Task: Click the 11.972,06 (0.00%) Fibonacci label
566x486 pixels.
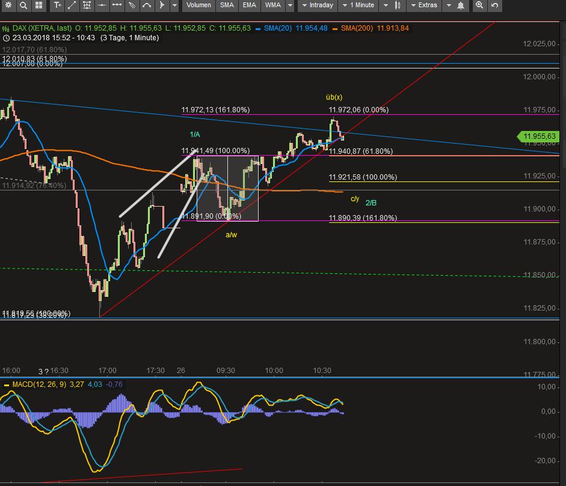Action: 358,109
